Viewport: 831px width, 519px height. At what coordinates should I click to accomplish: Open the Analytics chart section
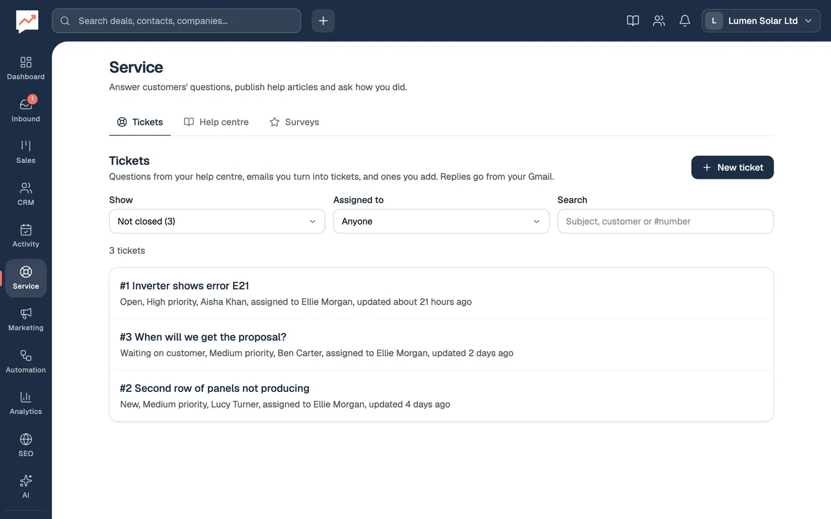click(25, 403)
